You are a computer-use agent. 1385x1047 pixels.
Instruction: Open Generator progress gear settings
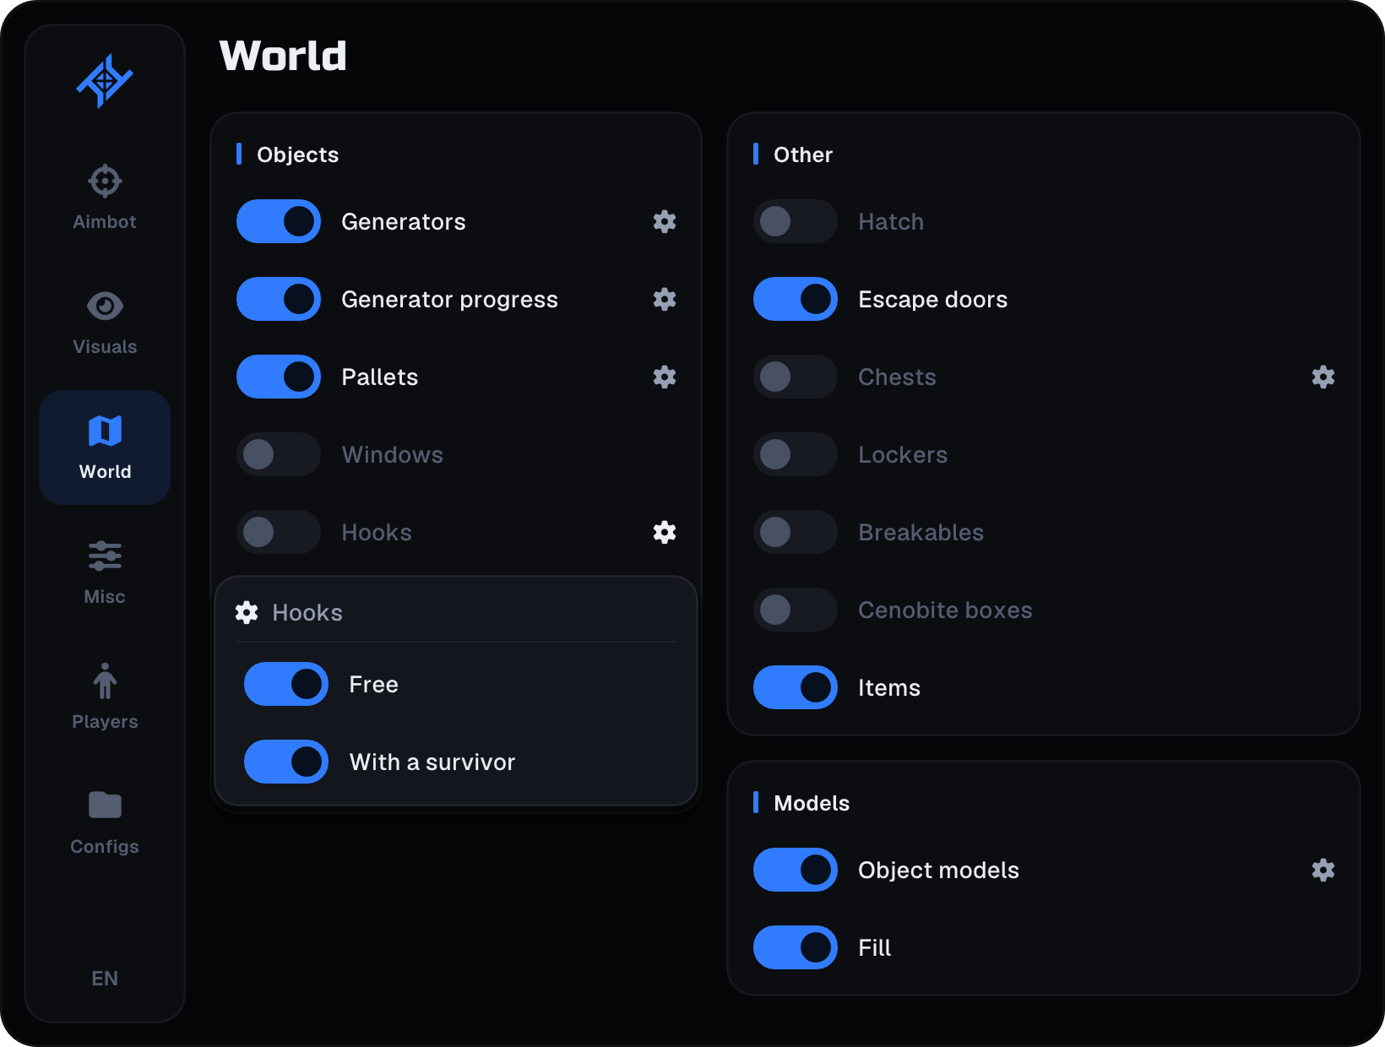coord(665,299)
